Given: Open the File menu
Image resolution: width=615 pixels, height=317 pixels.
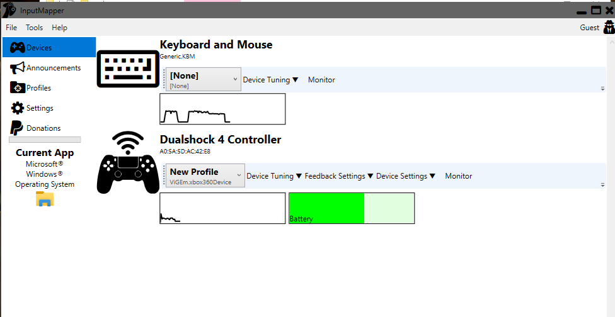Looking at the screenshot, I should coord(11,28).
